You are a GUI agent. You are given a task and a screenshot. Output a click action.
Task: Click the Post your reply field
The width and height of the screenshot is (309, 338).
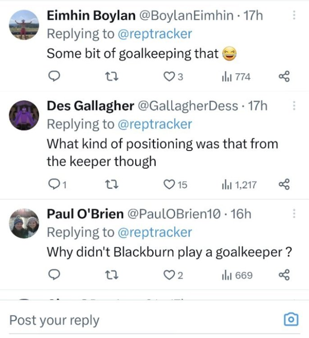click(135, 320)
